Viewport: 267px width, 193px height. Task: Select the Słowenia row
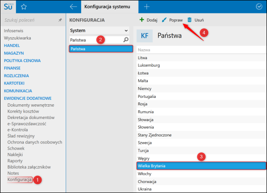[x=201, y=127]
